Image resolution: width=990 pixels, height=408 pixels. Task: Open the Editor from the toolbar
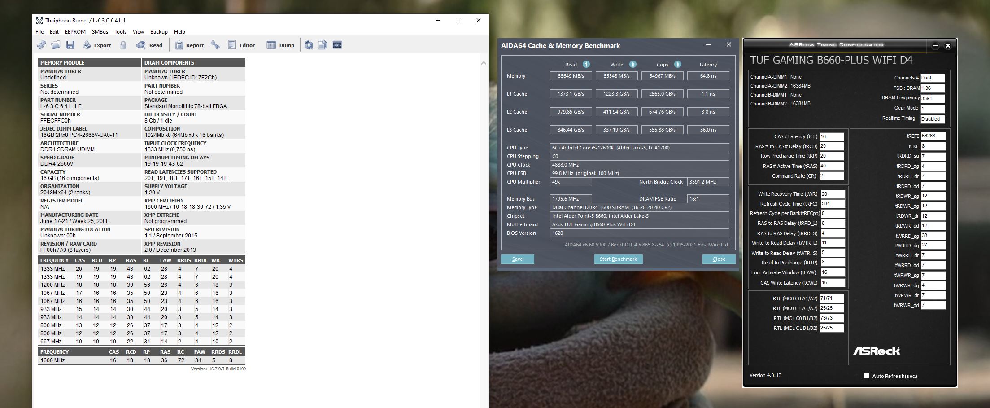[242, 45]
